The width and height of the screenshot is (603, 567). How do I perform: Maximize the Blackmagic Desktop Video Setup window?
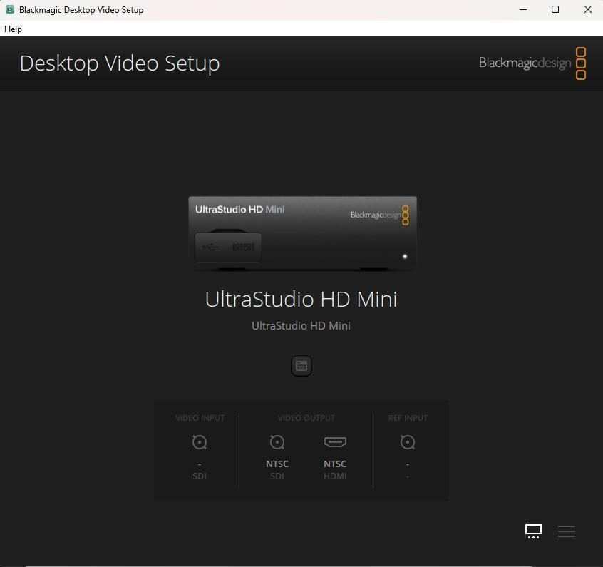[555, 9]
